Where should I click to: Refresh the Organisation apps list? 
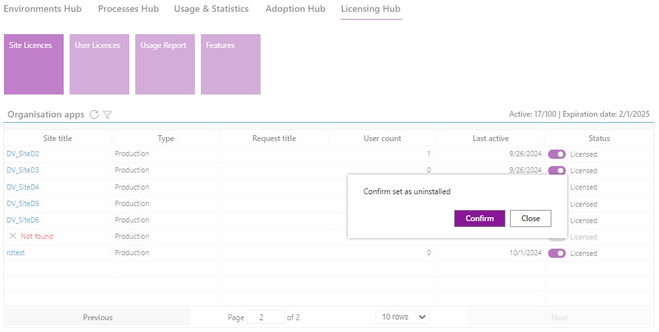click(94, 114)
